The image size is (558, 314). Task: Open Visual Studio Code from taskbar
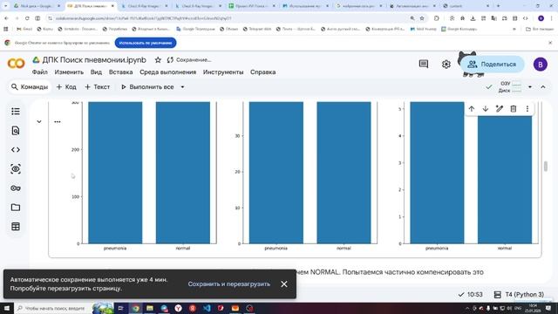[x=207, y=308]
